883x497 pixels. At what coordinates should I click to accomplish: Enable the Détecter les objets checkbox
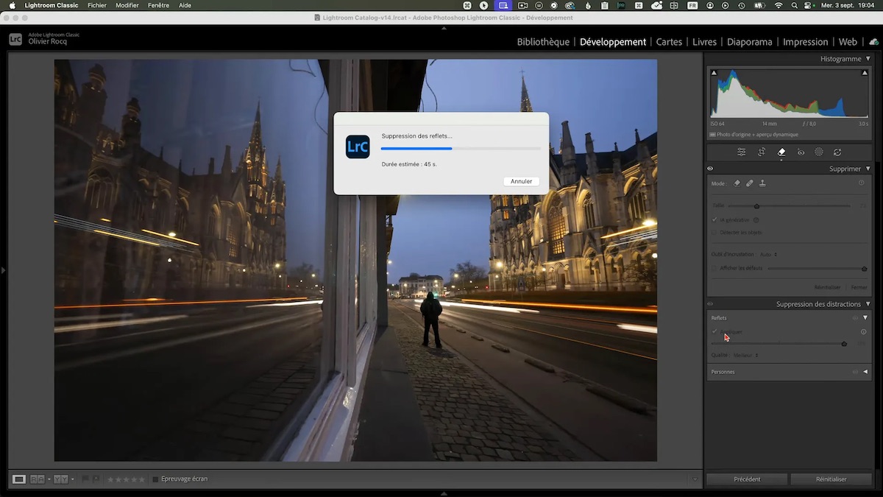714,233
